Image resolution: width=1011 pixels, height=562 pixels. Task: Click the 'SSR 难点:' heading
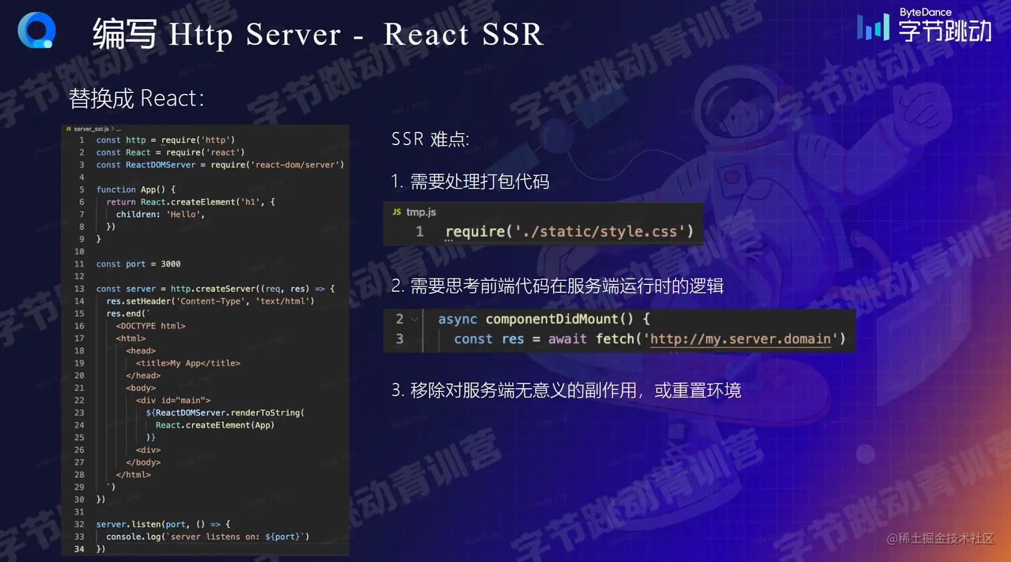pos(430,139)
